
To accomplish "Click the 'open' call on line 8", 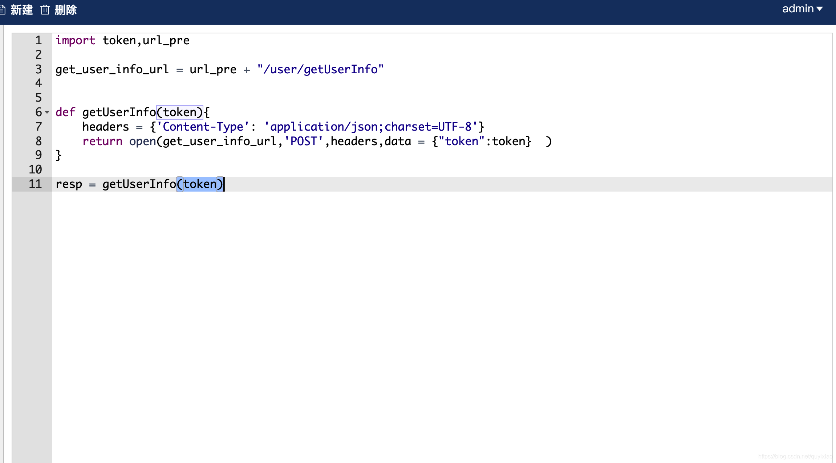I will pyautogui.click(x=143, y=141).
